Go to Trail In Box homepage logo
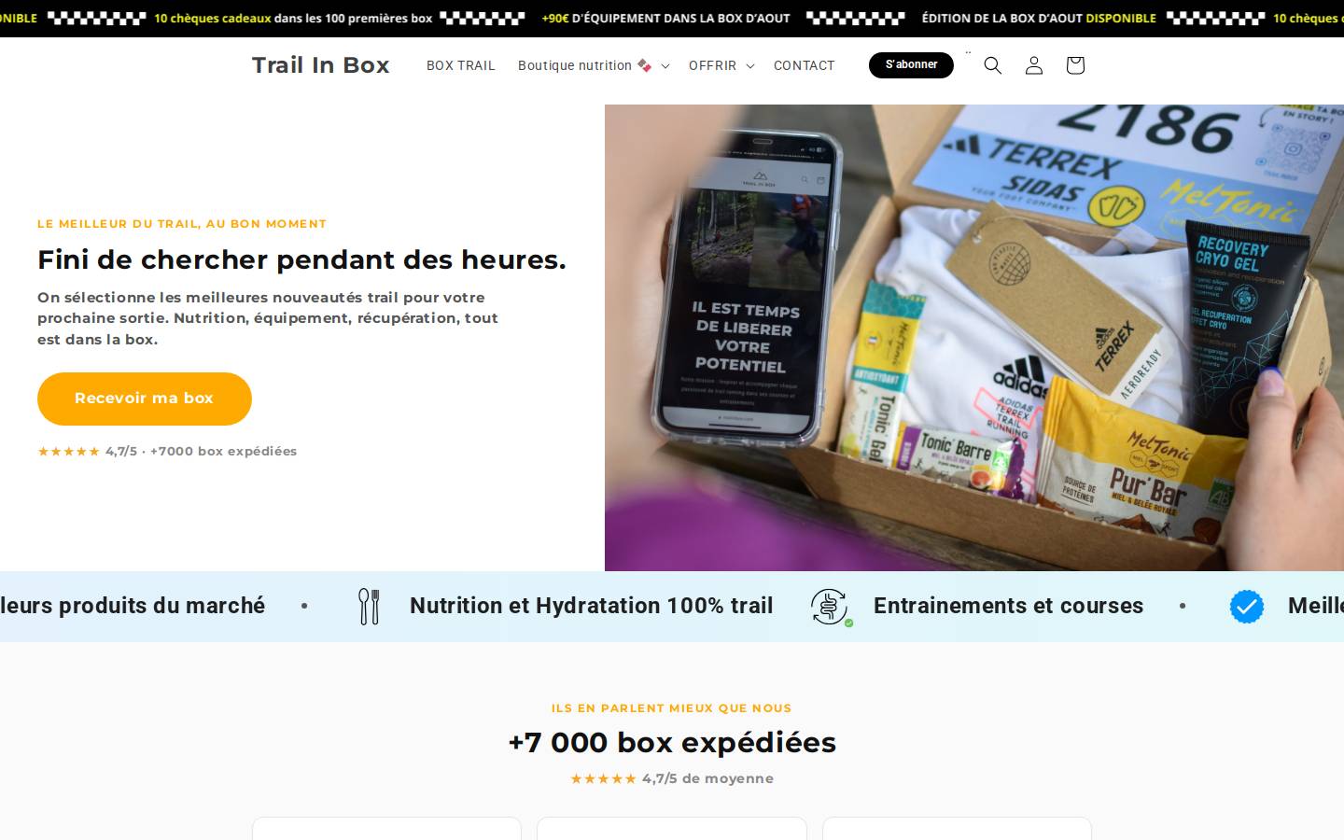The image size is (1344, 840). [x=320, y=65]
